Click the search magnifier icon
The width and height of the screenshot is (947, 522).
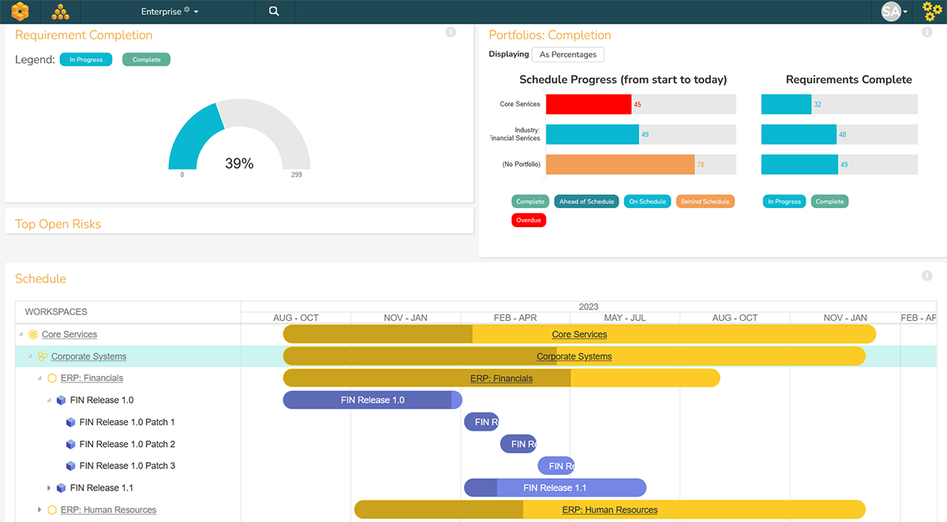(x=274, y=12)
